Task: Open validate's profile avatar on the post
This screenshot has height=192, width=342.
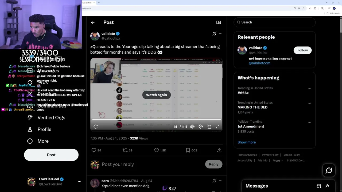Action: coord(95,36)
